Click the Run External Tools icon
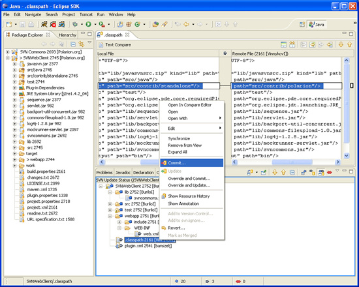The width and height of the screenshot is (359, 287). click(x=102, y=24)
